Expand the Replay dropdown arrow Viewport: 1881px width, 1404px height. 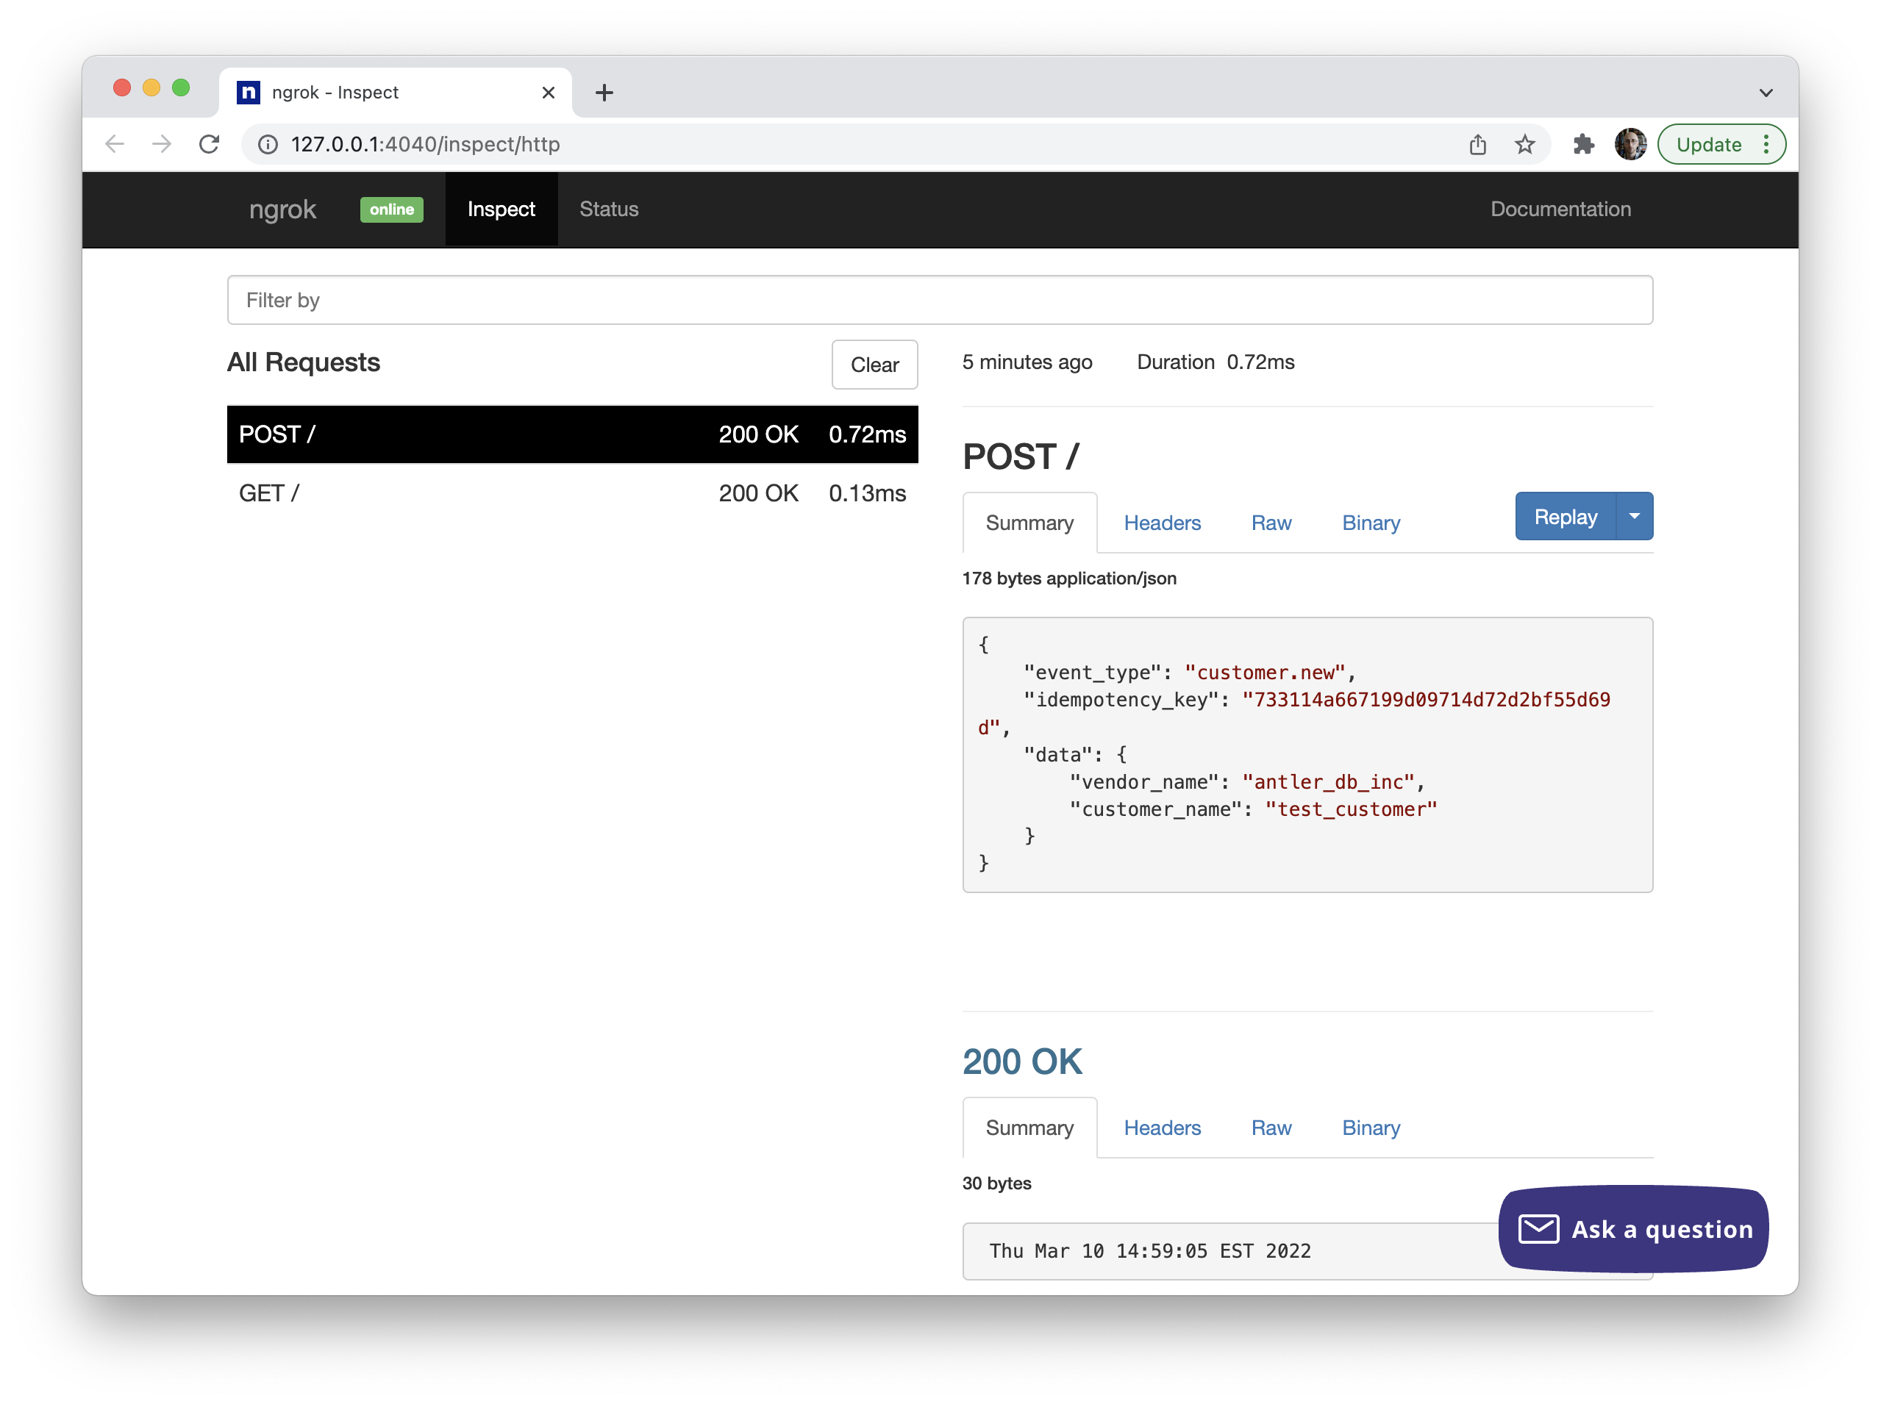point(1634,517)
